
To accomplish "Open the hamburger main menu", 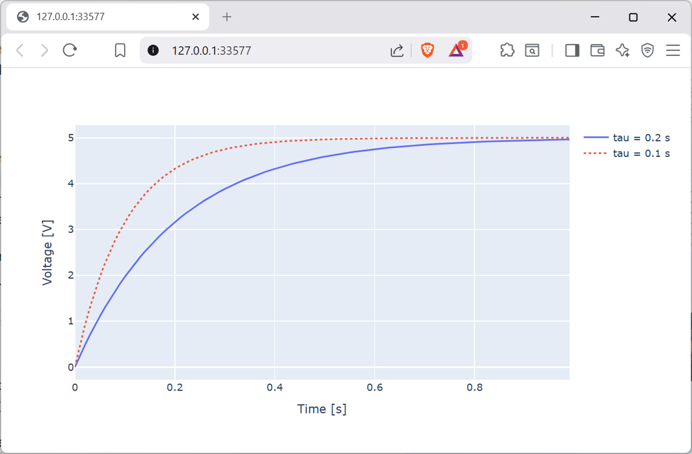I will (673, 50).
